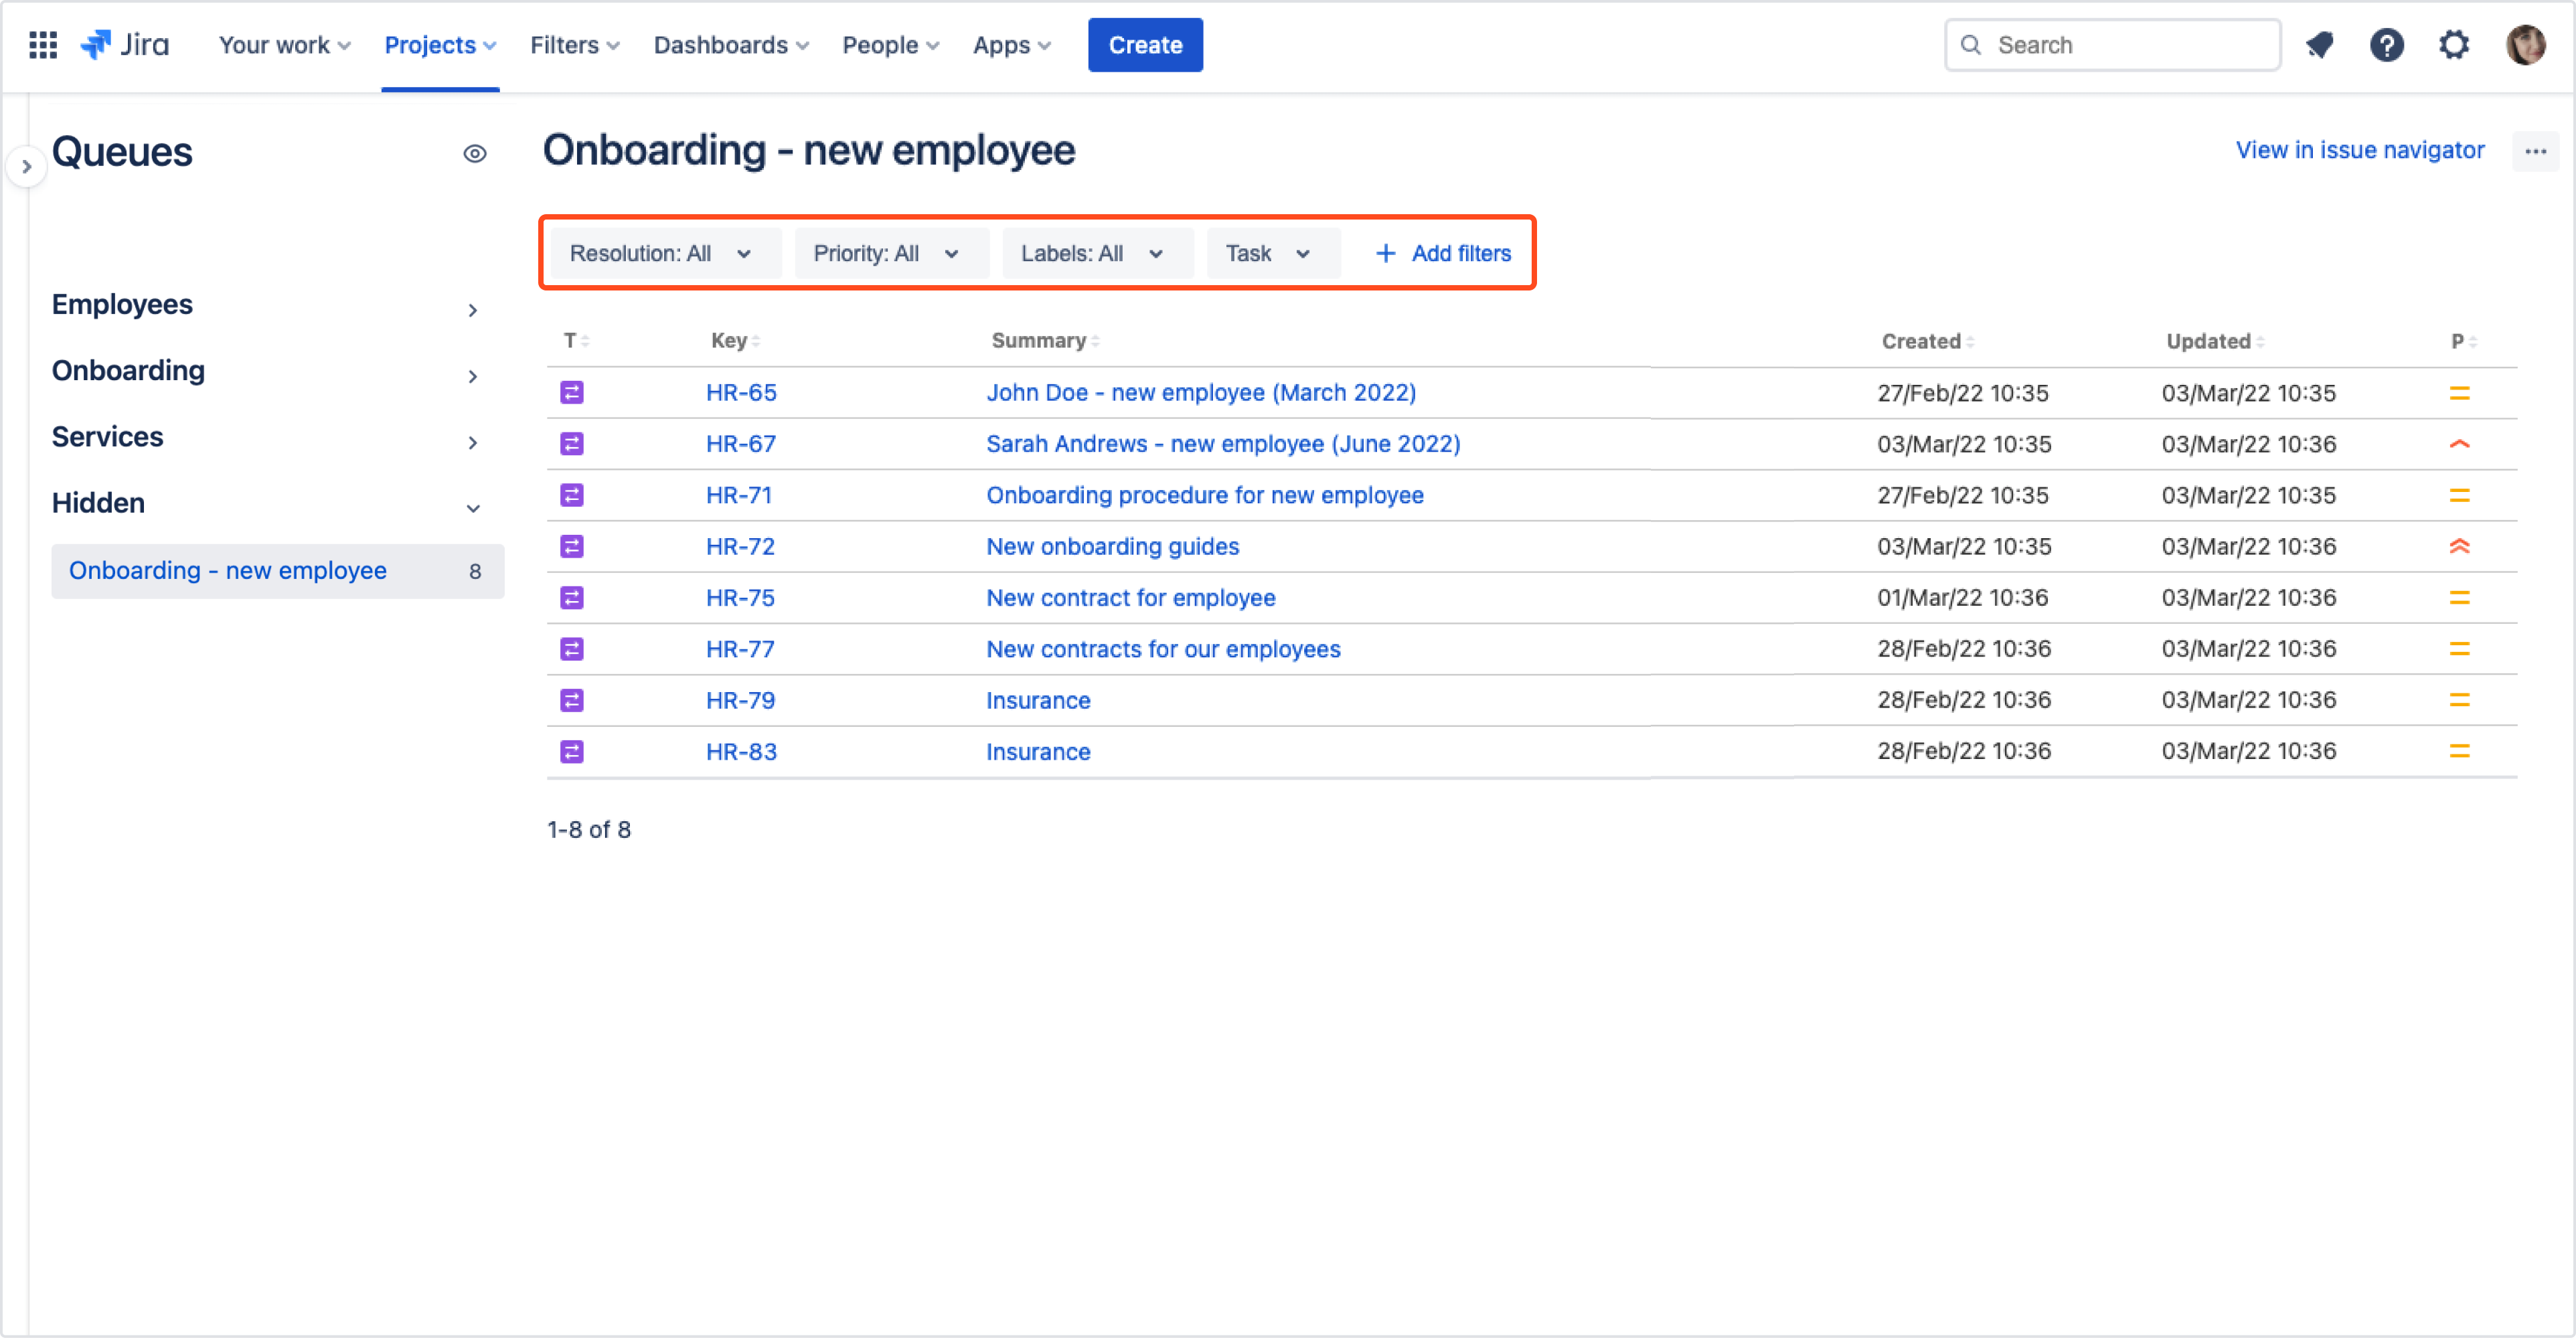The width and height of the screenshot is (2576, 1338).
Task: Open the New contract for employee issue
Action: coord(1130,598)
